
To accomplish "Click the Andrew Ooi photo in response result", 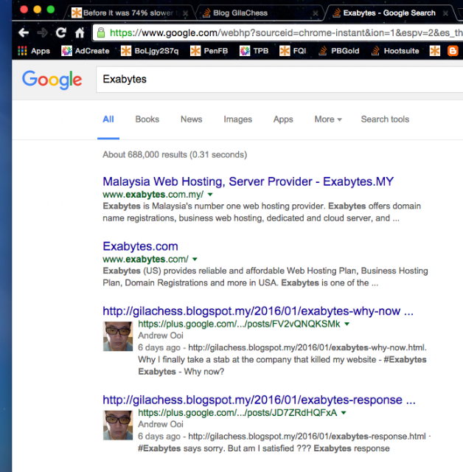I will click(x=118, y=425).
